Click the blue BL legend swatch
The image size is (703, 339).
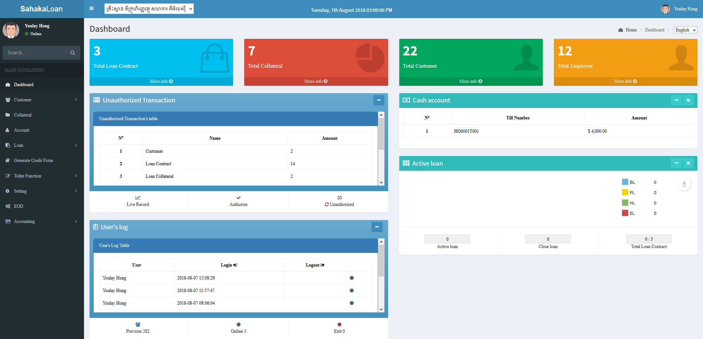625,182
